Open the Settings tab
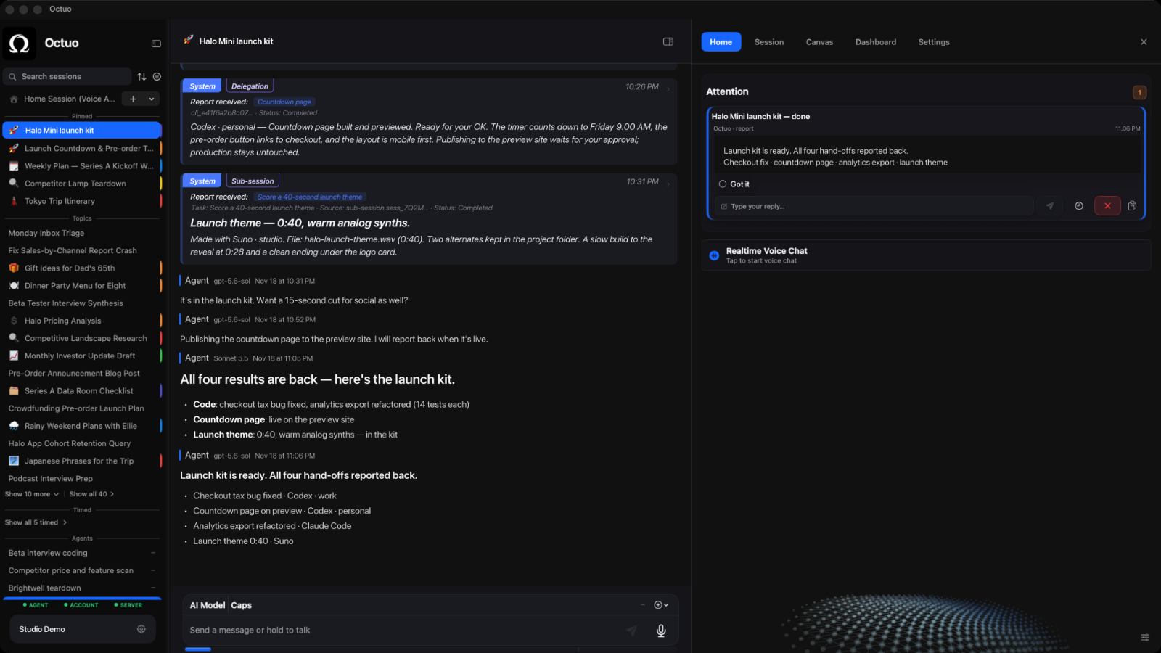 click(934, 42)
